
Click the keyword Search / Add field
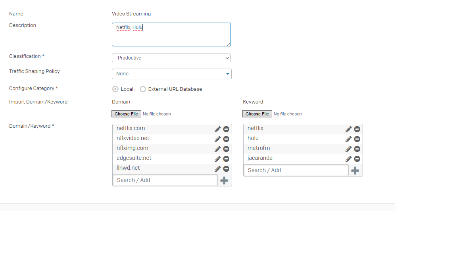click(296, 170)
